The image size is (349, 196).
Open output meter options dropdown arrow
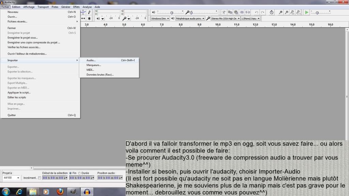(103, 19)
